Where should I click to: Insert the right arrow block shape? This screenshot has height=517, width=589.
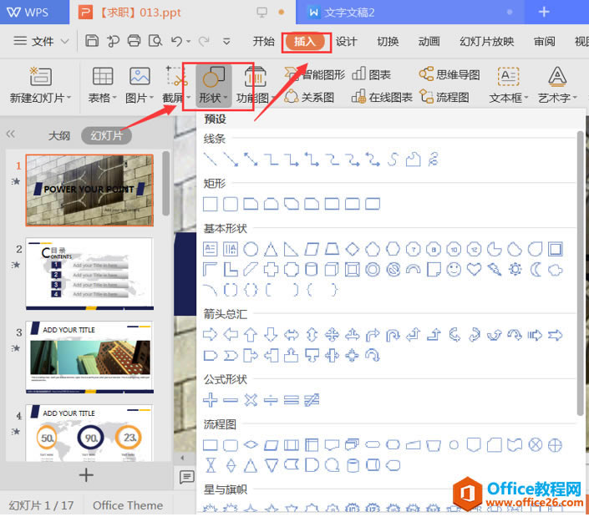coord(211,335)
